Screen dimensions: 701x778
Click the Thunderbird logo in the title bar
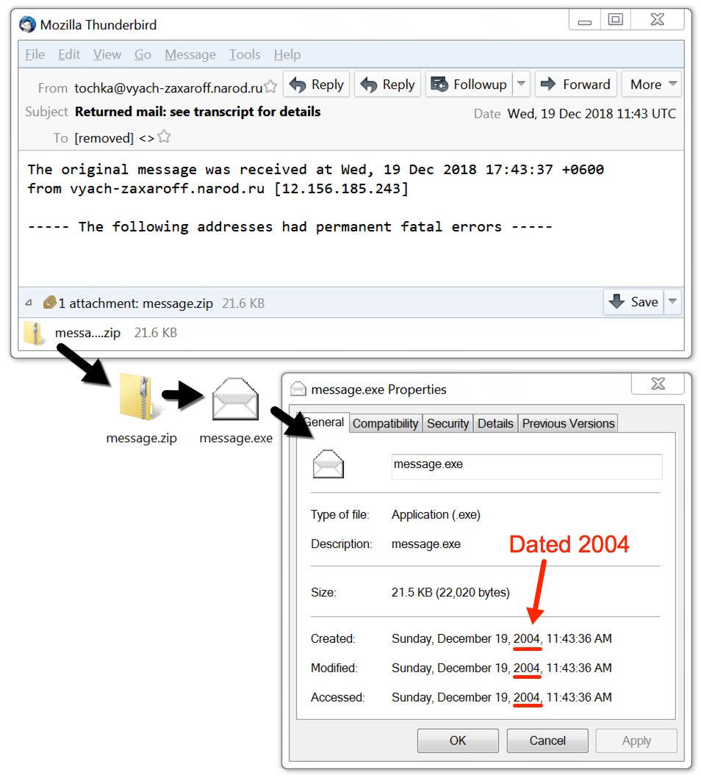[x=27, y=24]
